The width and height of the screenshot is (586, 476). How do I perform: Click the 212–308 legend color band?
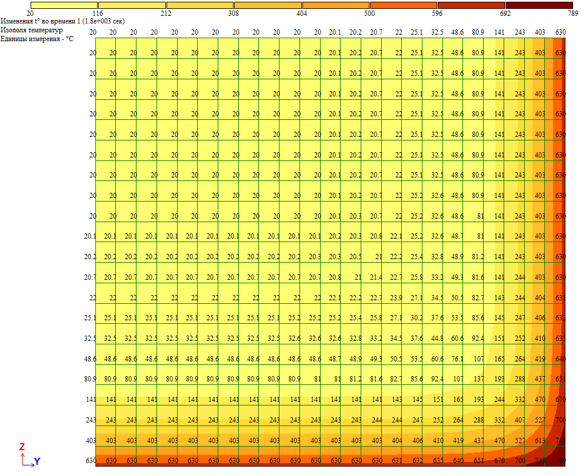coord(199,5)
